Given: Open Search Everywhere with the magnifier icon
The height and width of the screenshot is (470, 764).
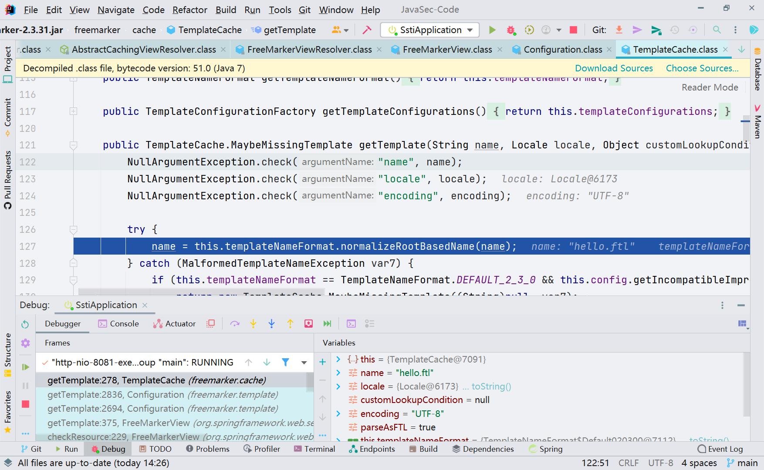Looking at the screenshot, I should click(x=717, y=30).
